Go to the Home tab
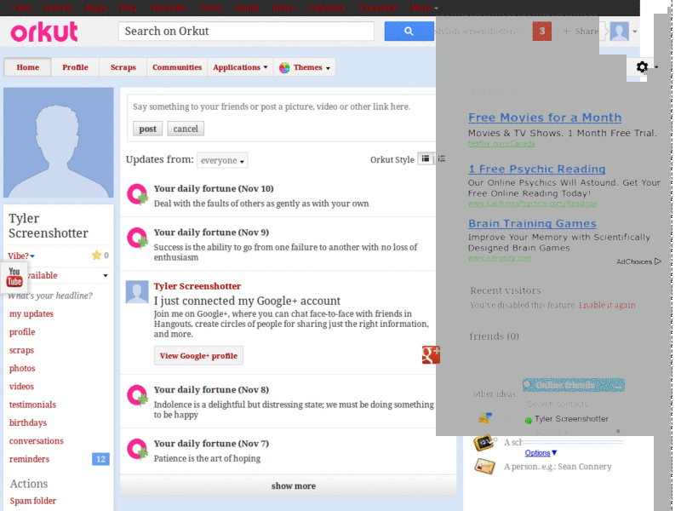681x511 pixels. 28,67
